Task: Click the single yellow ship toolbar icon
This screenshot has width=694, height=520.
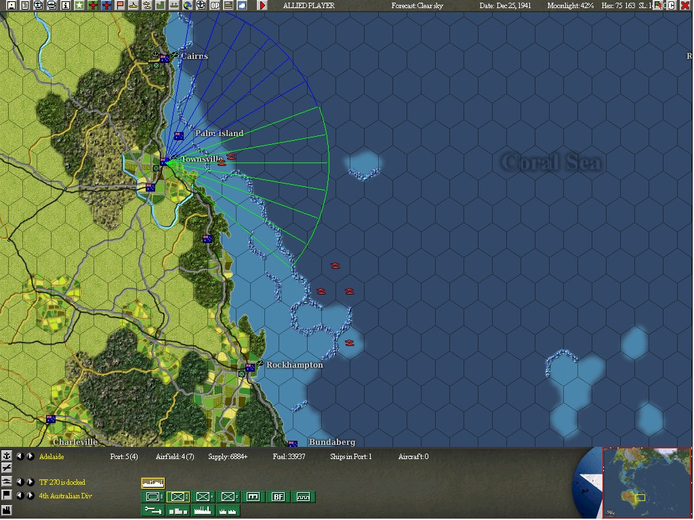Action: coord(134,5)
